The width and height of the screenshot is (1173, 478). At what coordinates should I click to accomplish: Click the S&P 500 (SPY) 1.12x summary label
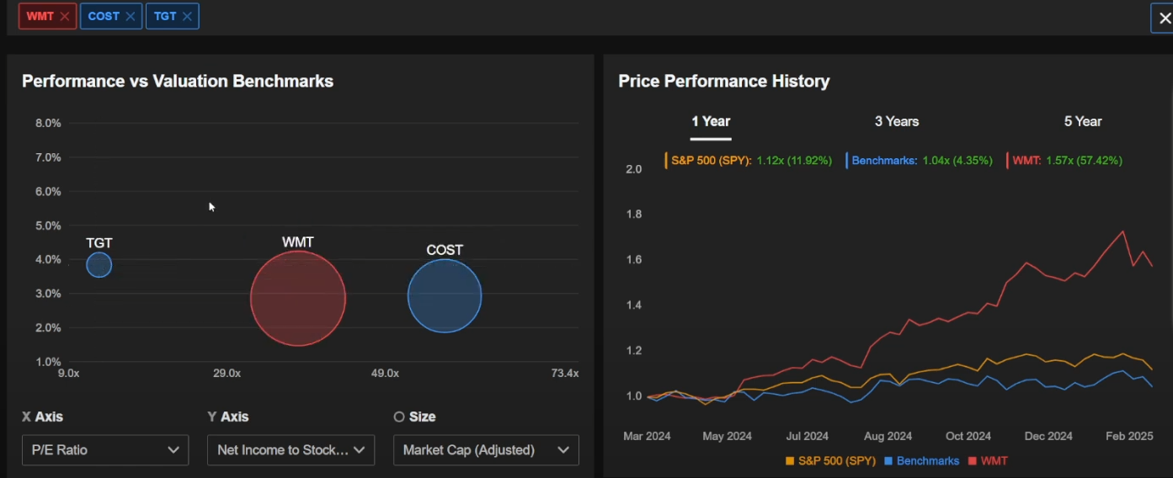(749, 160)
